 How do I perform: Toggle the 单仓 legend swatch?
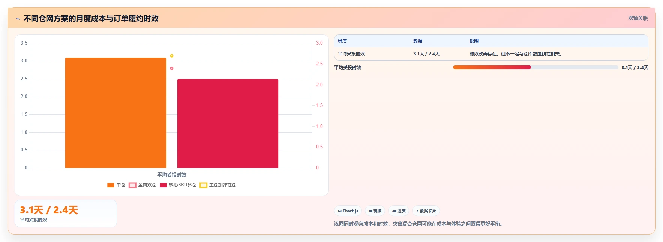click(111, 185)
